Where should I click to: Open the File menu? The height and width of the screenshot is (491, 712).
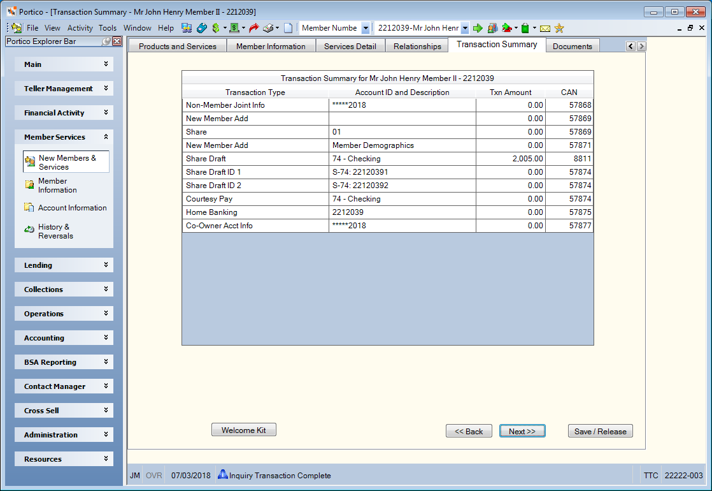tap(32, 28)
